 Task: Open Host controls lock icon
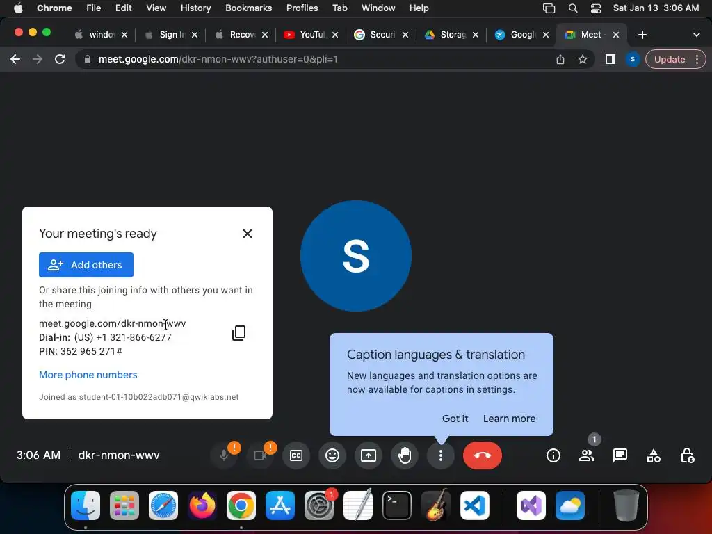687,455
